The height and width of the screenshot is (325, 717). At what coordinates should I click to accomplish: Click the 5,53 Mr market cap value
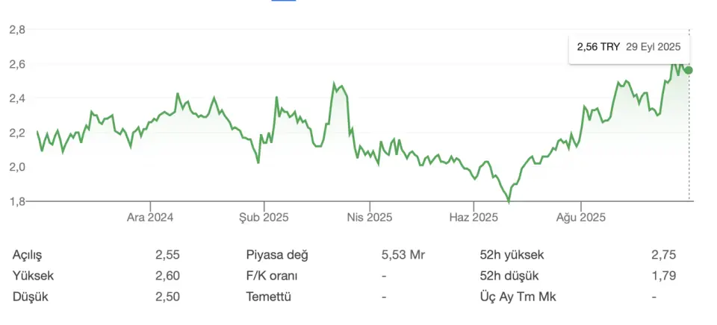tap(403, 255)
